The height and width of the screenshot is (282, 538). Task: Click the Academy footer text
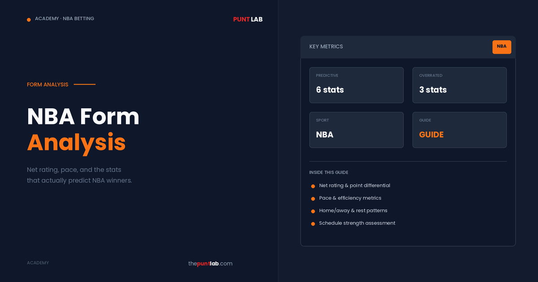(x=38, y=263)
